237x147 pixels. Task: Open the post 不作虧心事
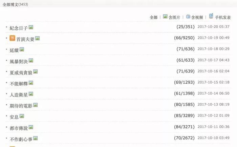click(x=21, y=139)
